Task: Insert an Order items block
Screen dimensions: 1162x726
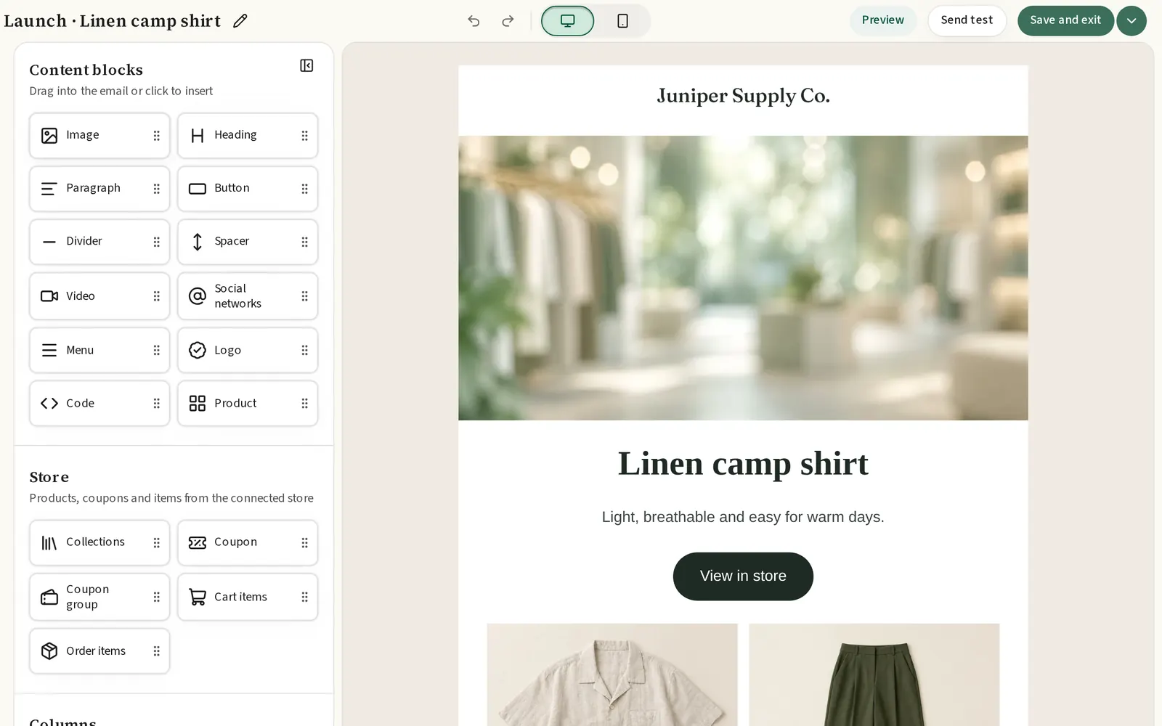Action: [99, 651]
